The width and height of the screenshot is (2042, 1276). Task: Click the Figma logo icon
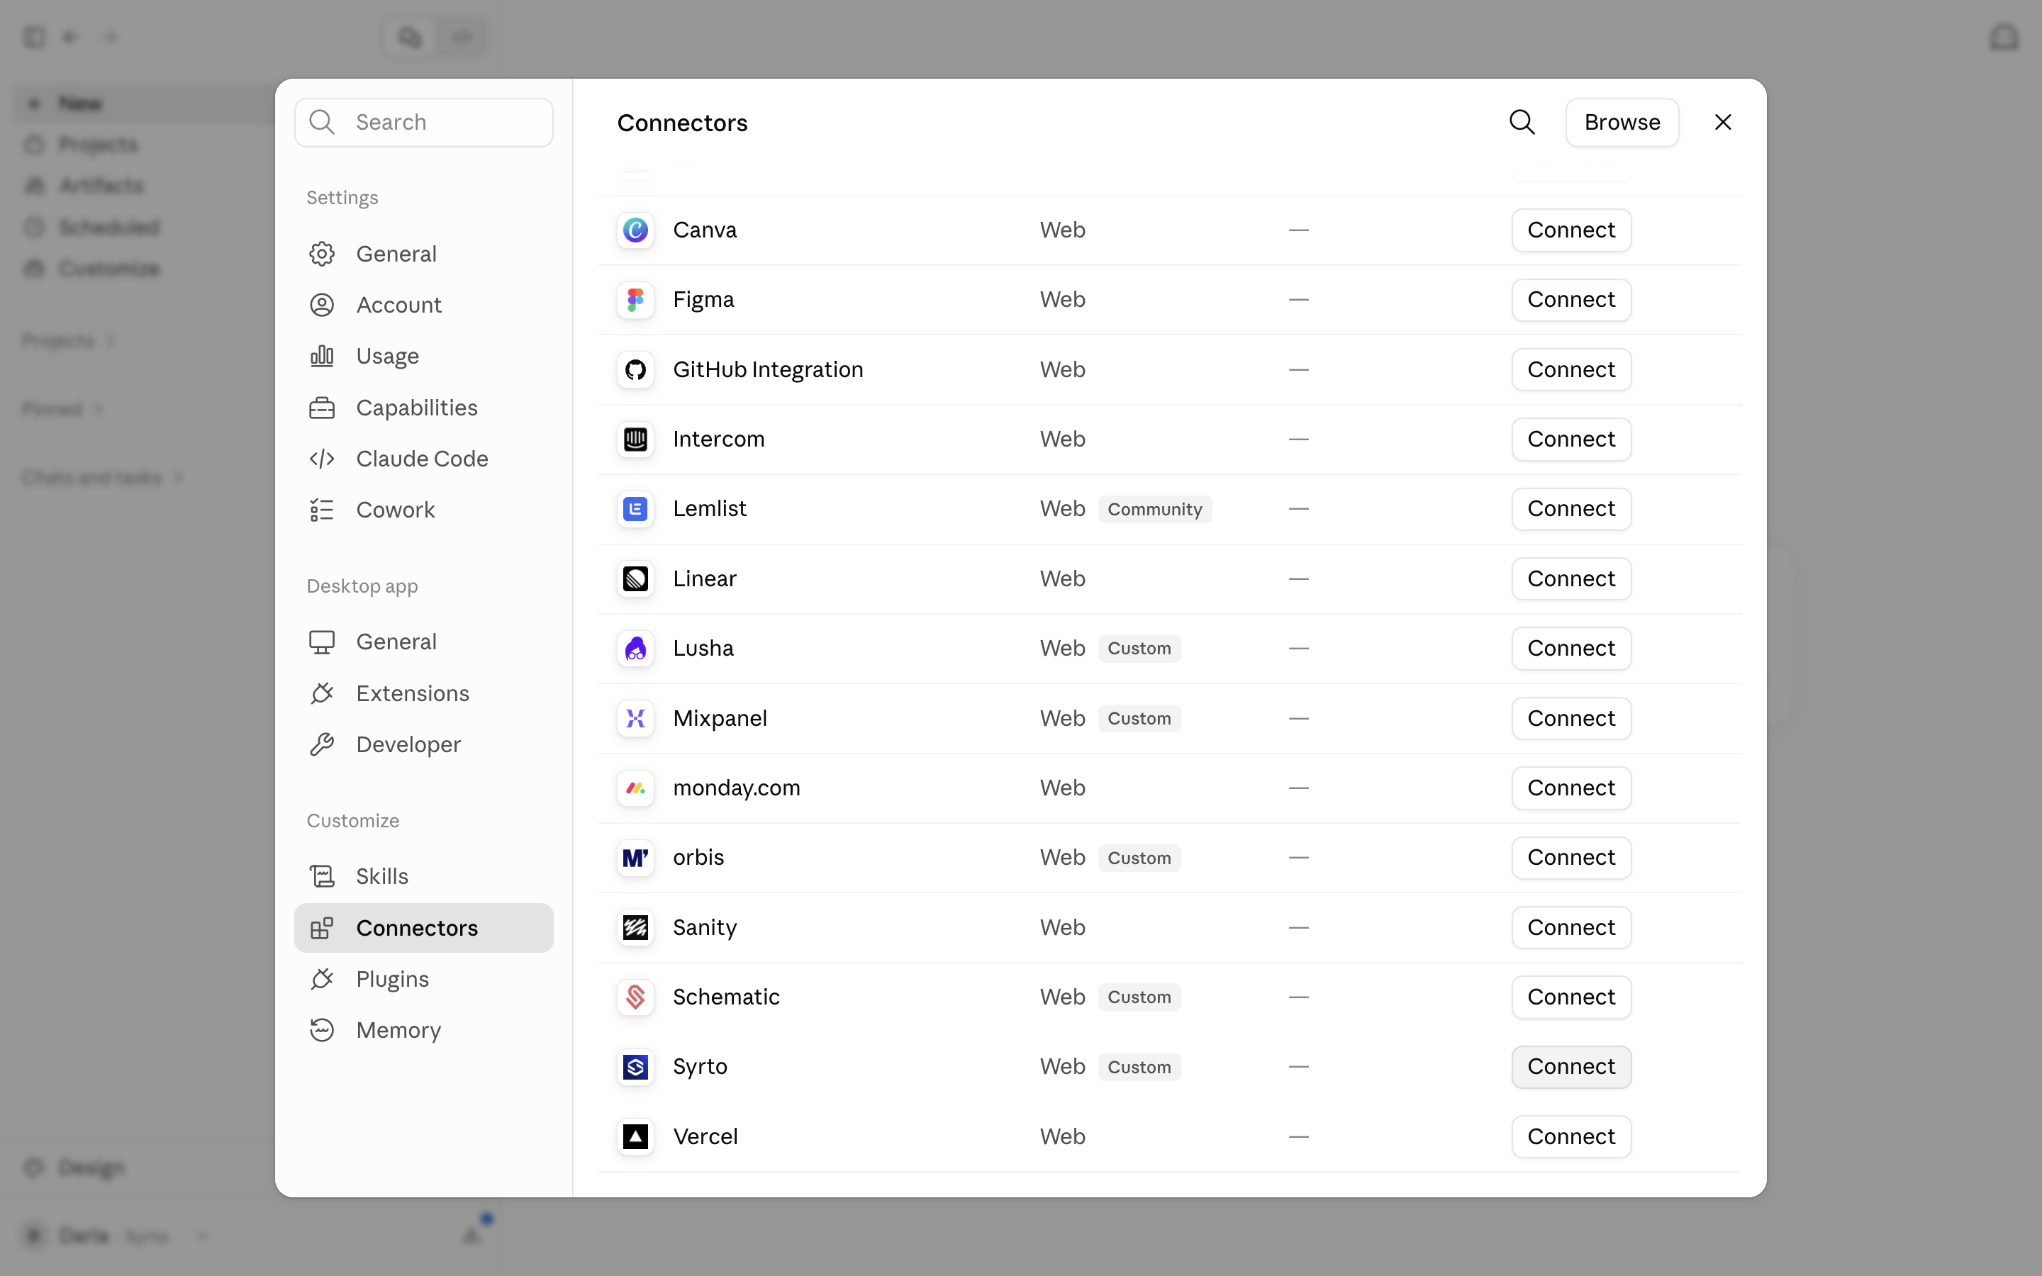pyautogui.click(x=635, y=300)
